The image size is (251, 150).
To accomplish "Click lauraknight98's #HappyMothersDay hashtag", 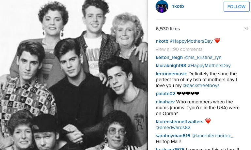I will (209, 66).
